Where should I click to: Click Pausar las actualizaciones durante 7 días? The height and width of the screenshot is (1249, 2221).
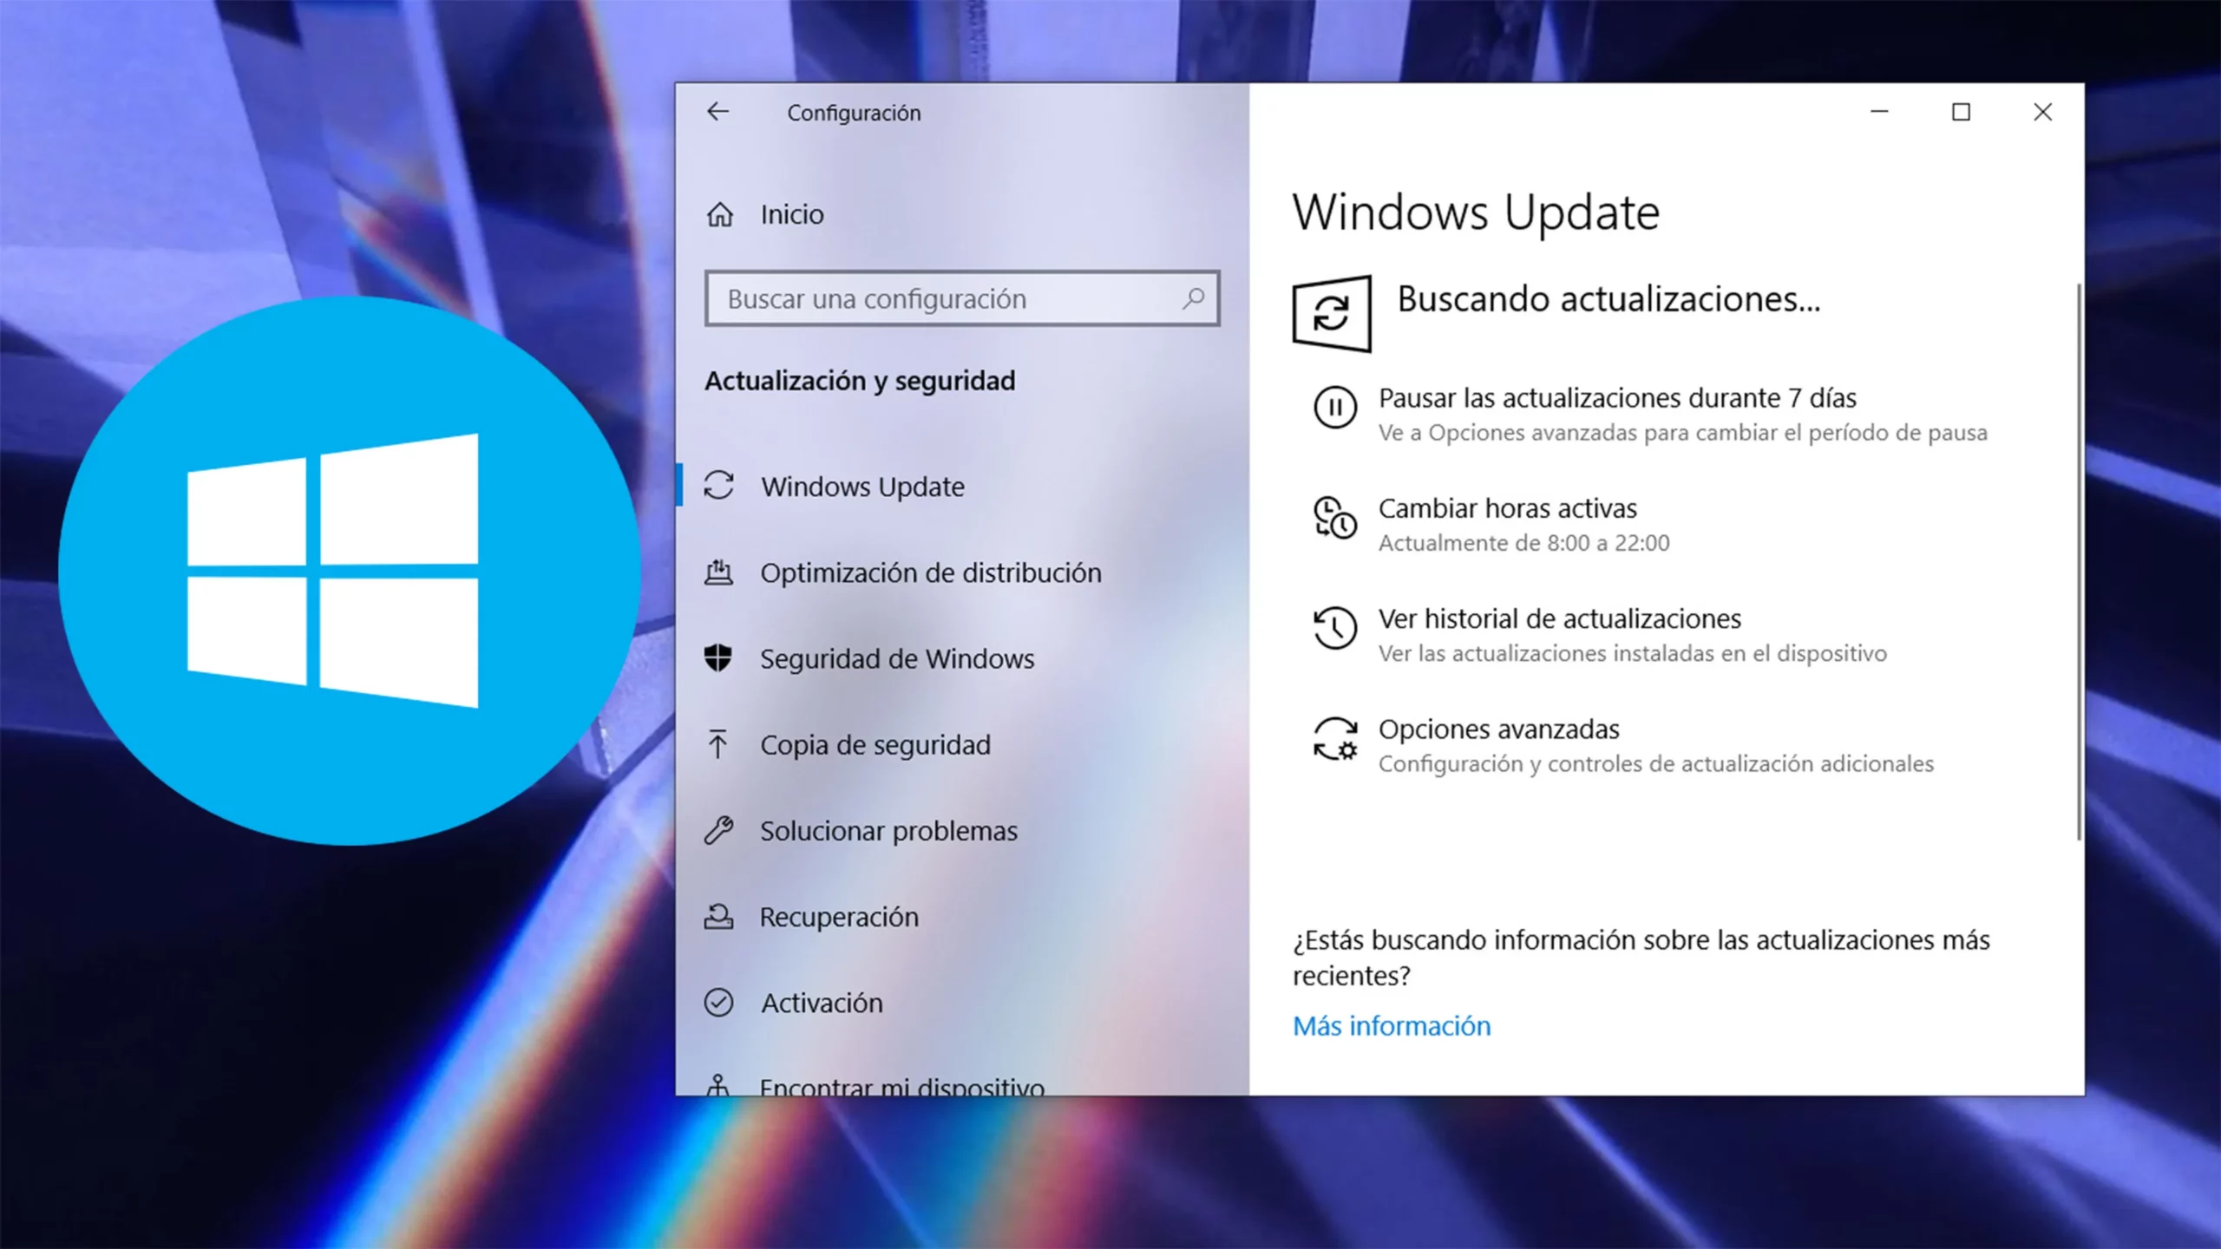[1617, 398]
